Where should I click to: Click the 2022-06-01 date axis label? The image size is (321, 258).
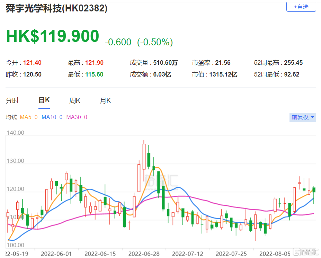[56, 254]
